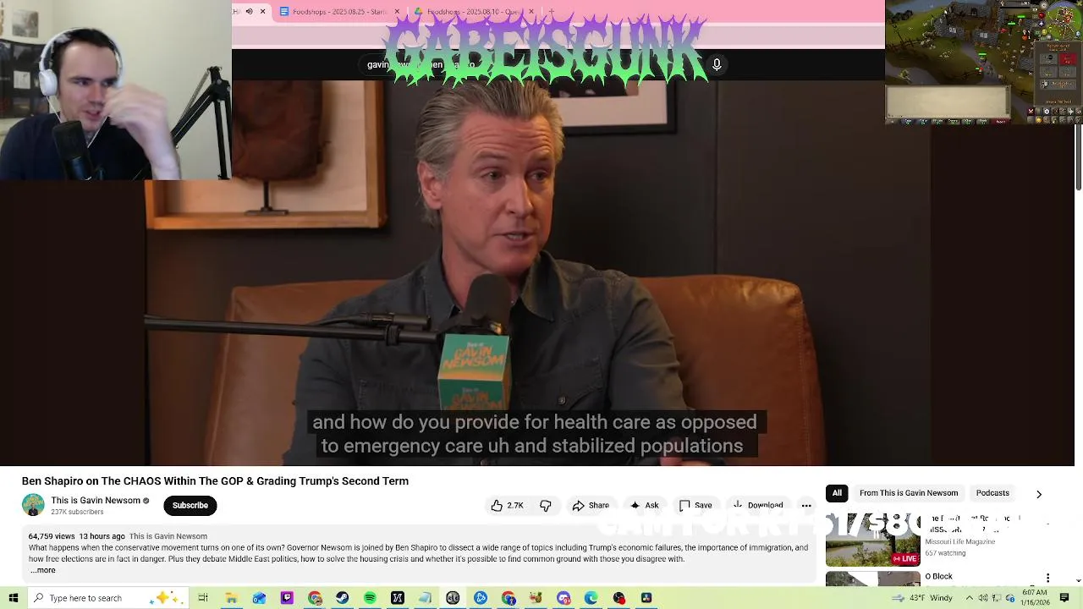Show next filter chips with arrow
The image size is (1083, 609).
pos(1039,494)
